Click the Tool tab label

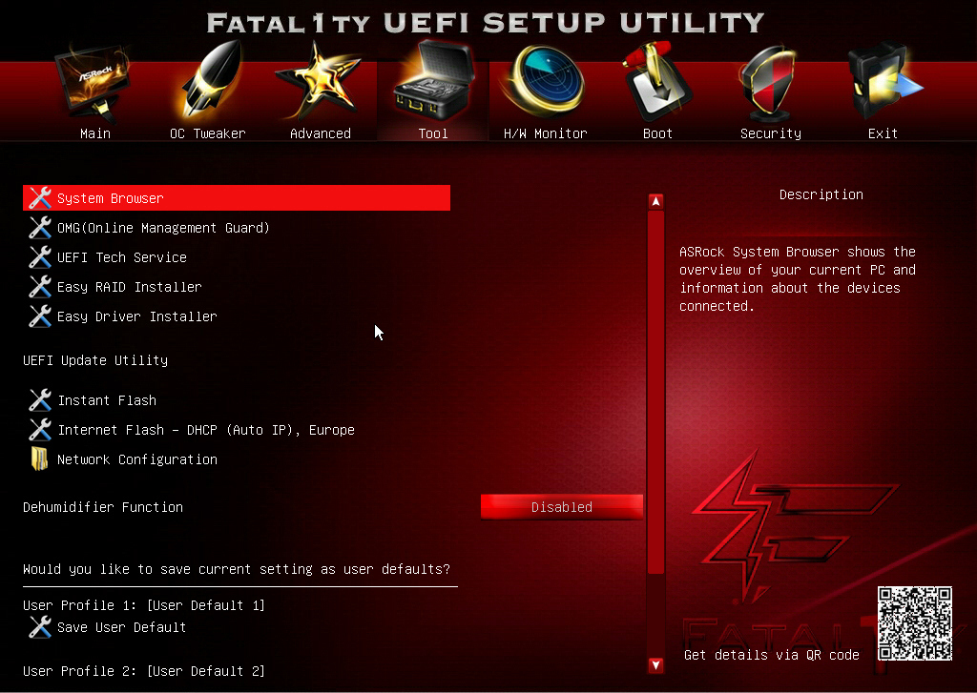tap(433, 133)
